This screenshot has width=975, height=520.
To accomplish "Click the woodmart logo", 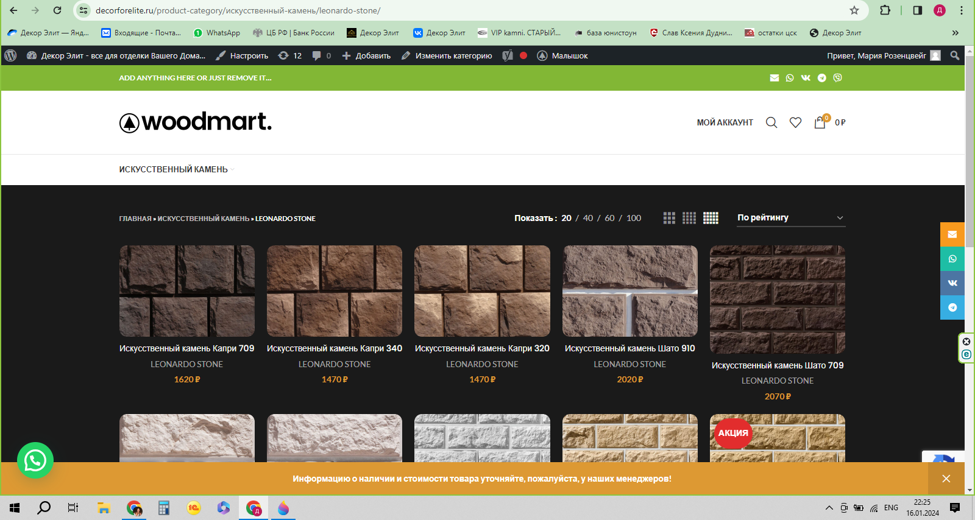I will [196, 122].
